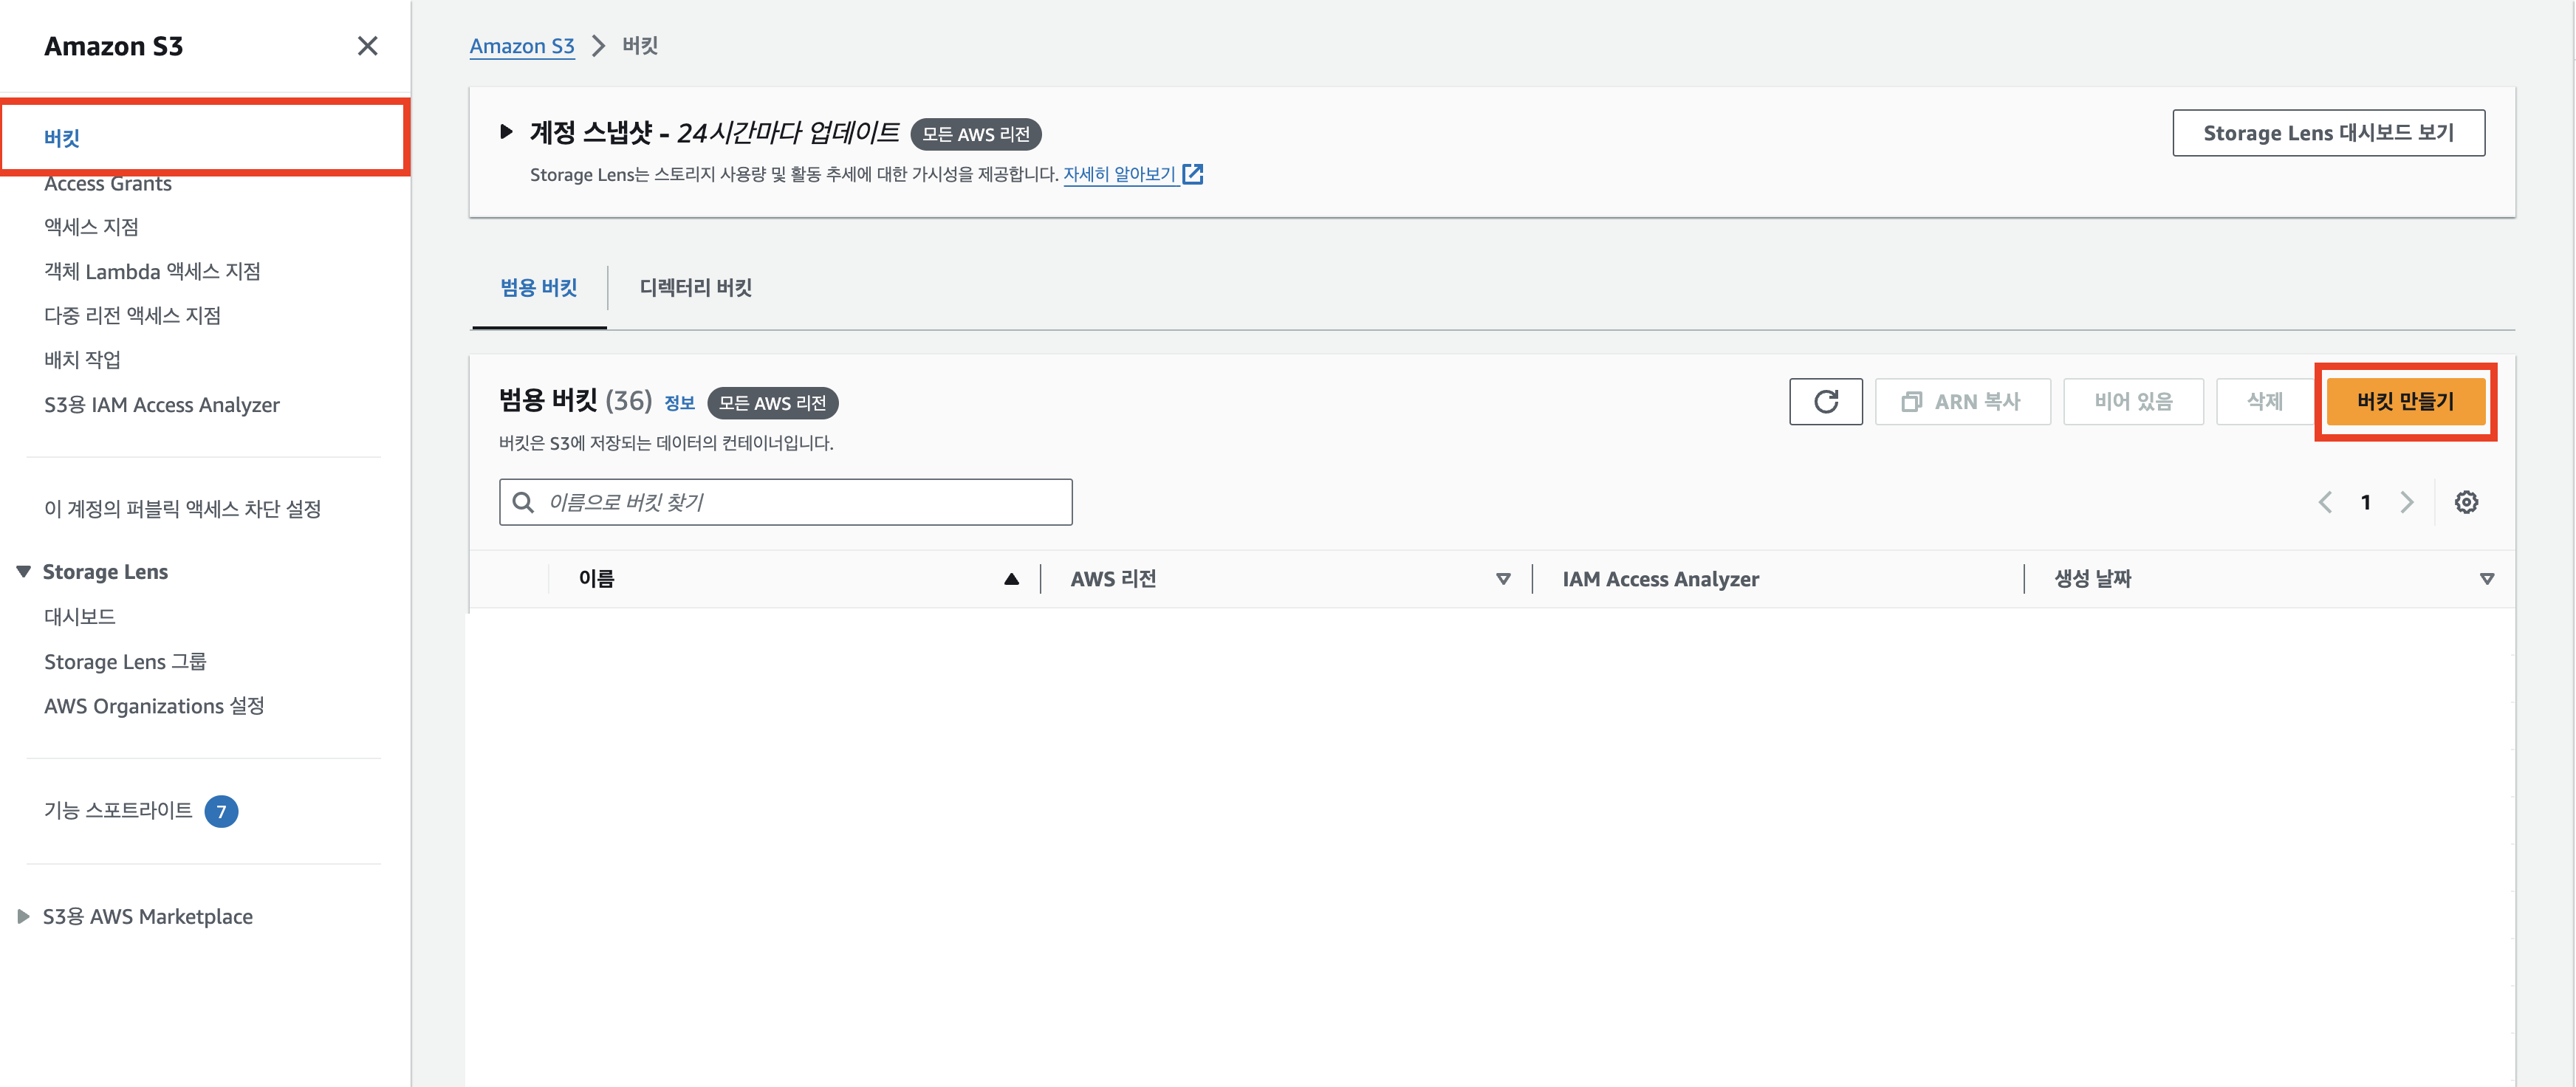This screenshot has width=2576, height=1087.
Task: Expand 계정 스냅샷 section triangle
Action: 506,132
